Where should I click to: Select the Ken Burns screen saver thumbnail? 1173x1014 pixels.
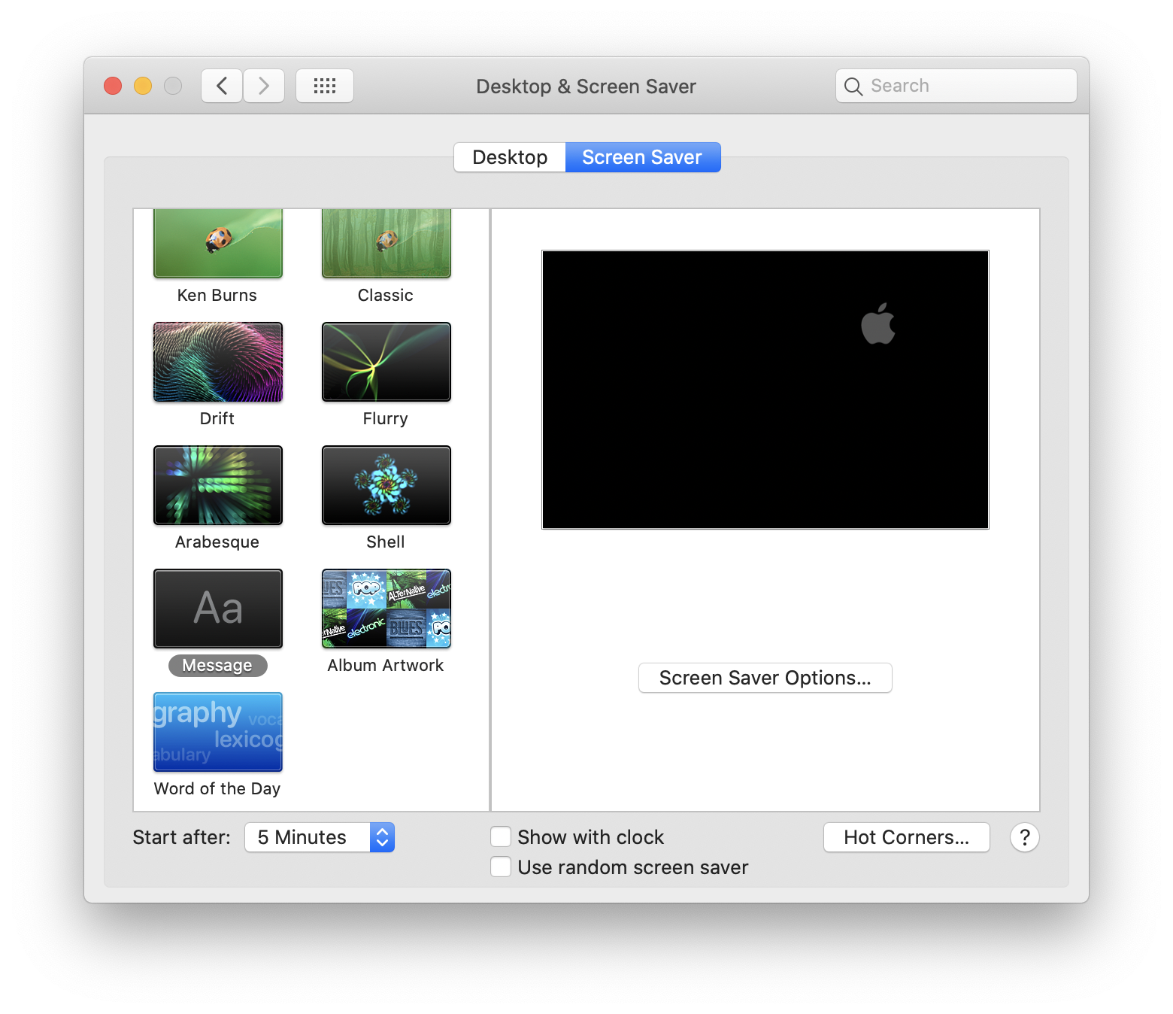tap(218, 243)
